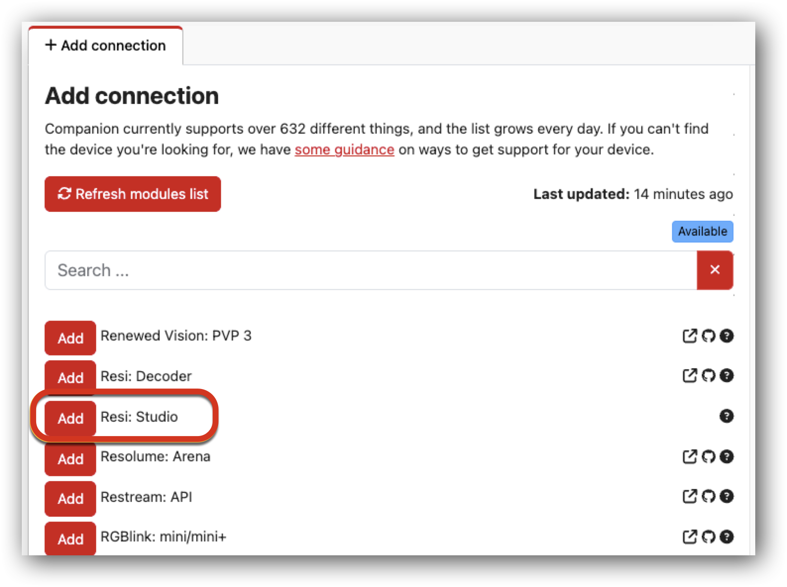Show help for RGBlink mini/mini+

point(727,537)
